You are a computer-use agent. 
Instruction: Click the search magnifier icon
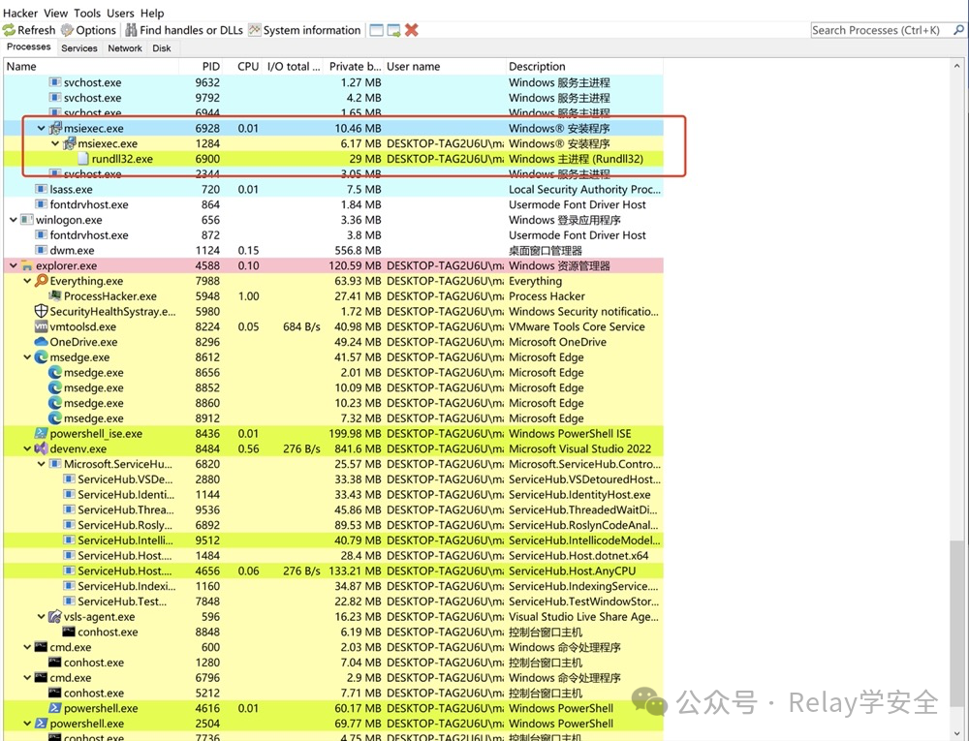pyautogui.click(x=958, y=30)
